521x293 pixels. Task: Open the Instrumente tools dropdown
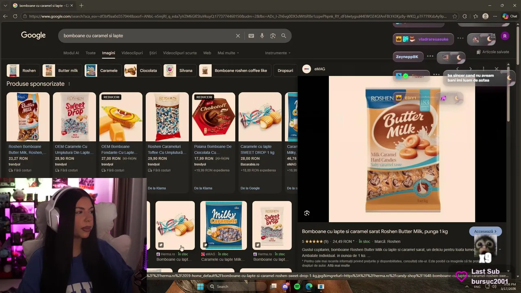[x=278, y=53]
